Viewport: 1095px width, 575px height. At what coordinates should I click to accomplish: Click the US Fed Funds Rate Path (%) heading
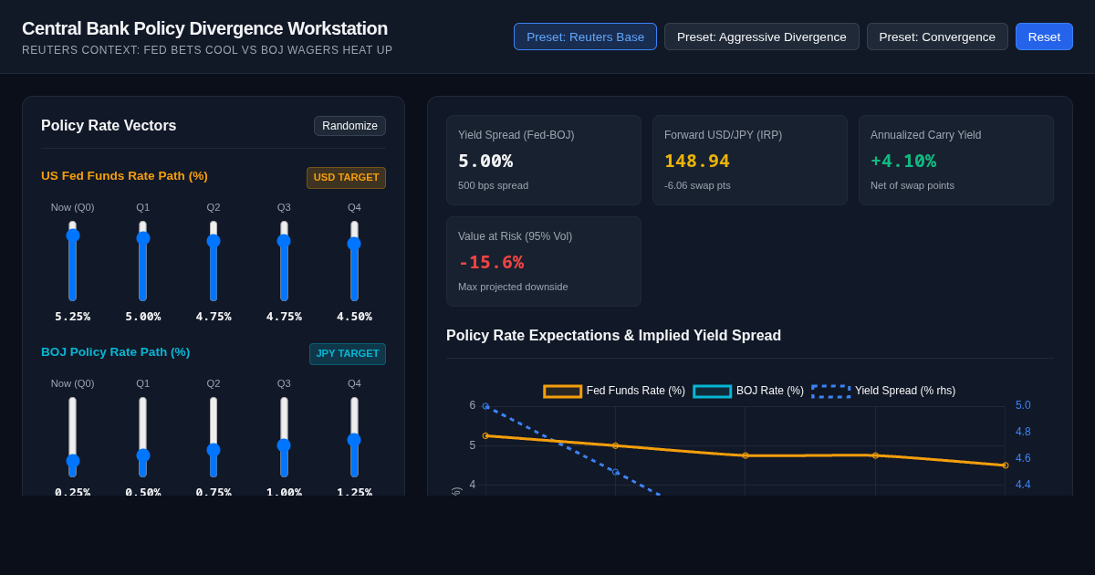124,175
